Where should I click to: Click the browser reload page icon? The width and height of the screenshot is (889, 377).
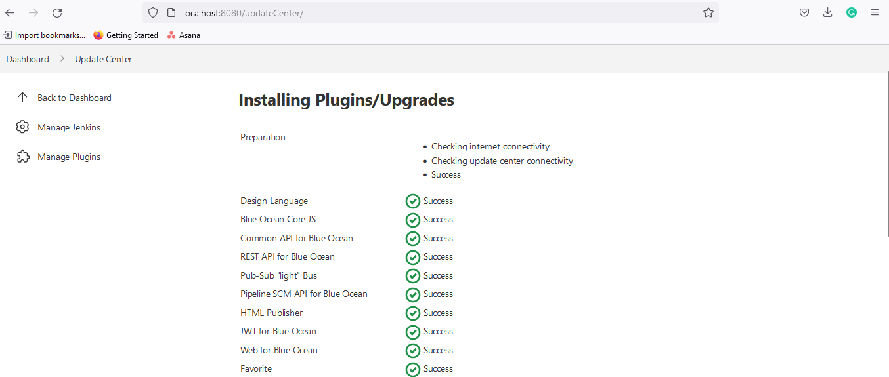tap(57, 12)
